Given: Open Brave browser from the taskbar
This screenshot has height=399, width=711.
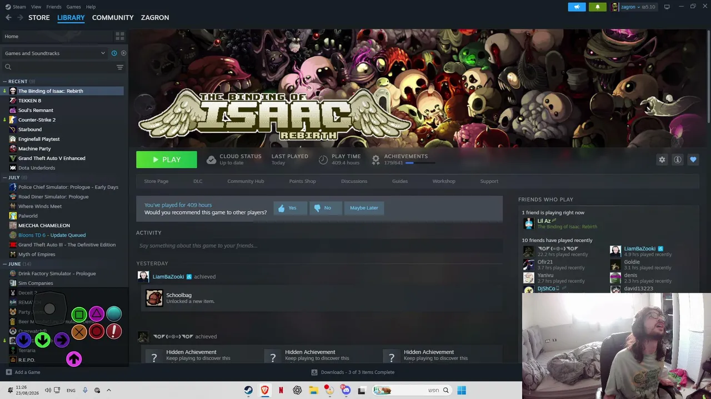Looking at the screenshot, I should [264, 390].
